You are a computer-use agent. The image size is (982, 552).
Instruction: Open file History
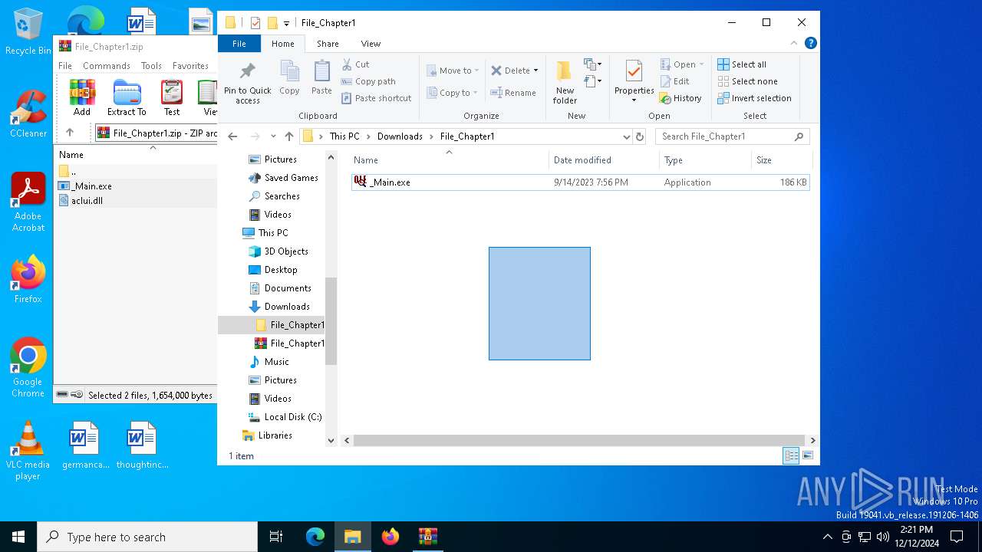click(x=680, y=98)
